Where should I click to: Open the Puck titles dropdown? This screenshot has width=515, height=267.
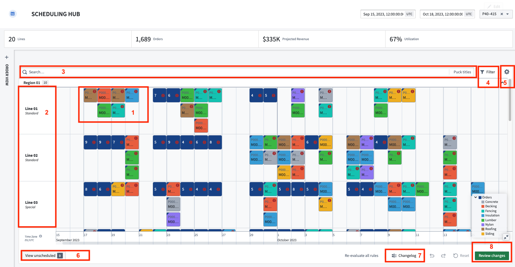462,72
